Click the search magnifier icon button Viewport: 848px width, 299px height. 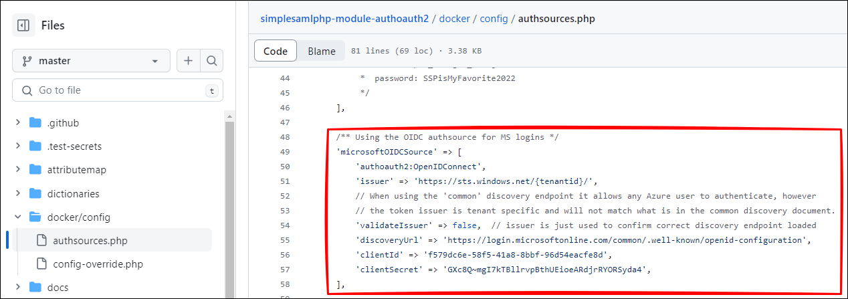tap(211, 61)
